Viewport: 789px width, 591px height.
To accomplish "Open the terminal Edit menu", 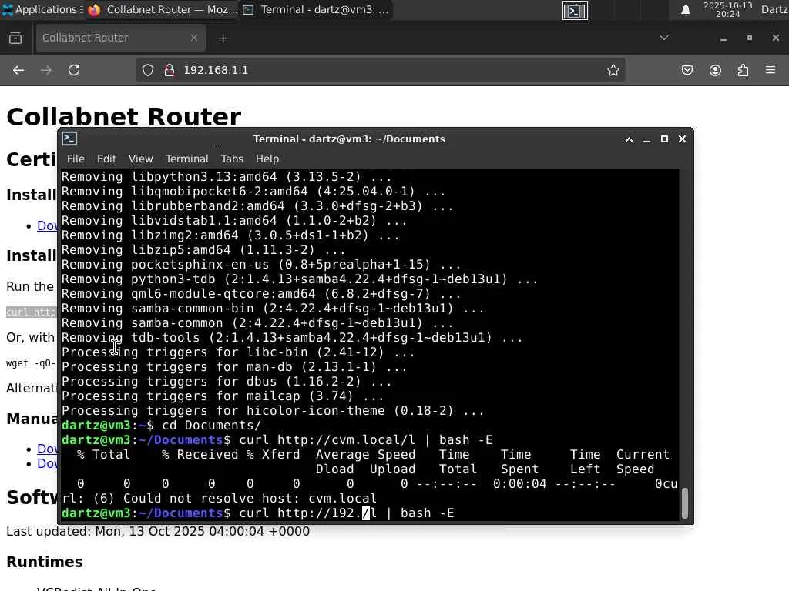I will pyautogui.click(x=106, y=159).
